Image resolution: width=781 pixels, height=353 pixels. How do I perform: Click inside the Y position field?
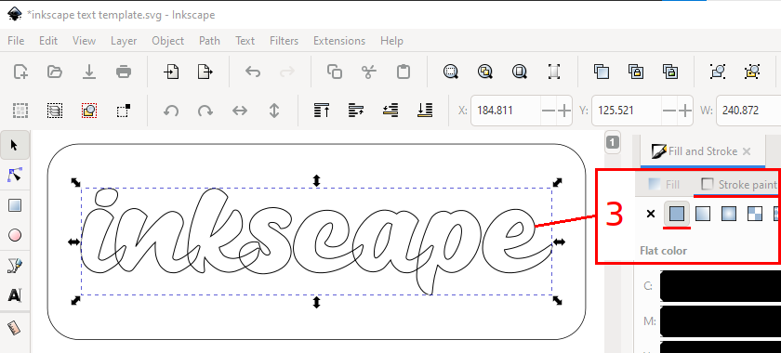tap(627, 111)
